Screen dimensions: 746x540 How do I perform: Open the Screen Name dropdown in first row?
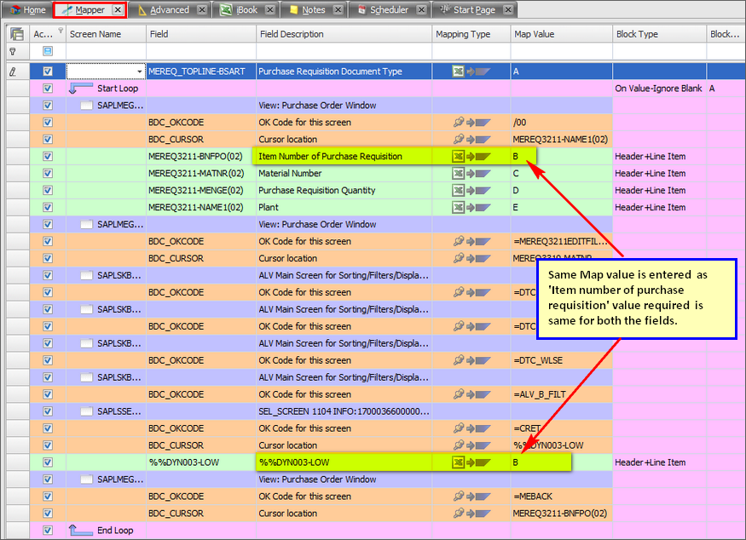pyautogui.click(x=139, y=72)
